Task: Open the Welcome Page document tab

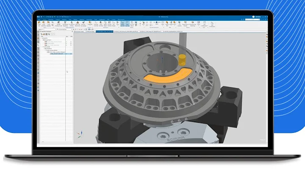Action: [x=91, y=31]
